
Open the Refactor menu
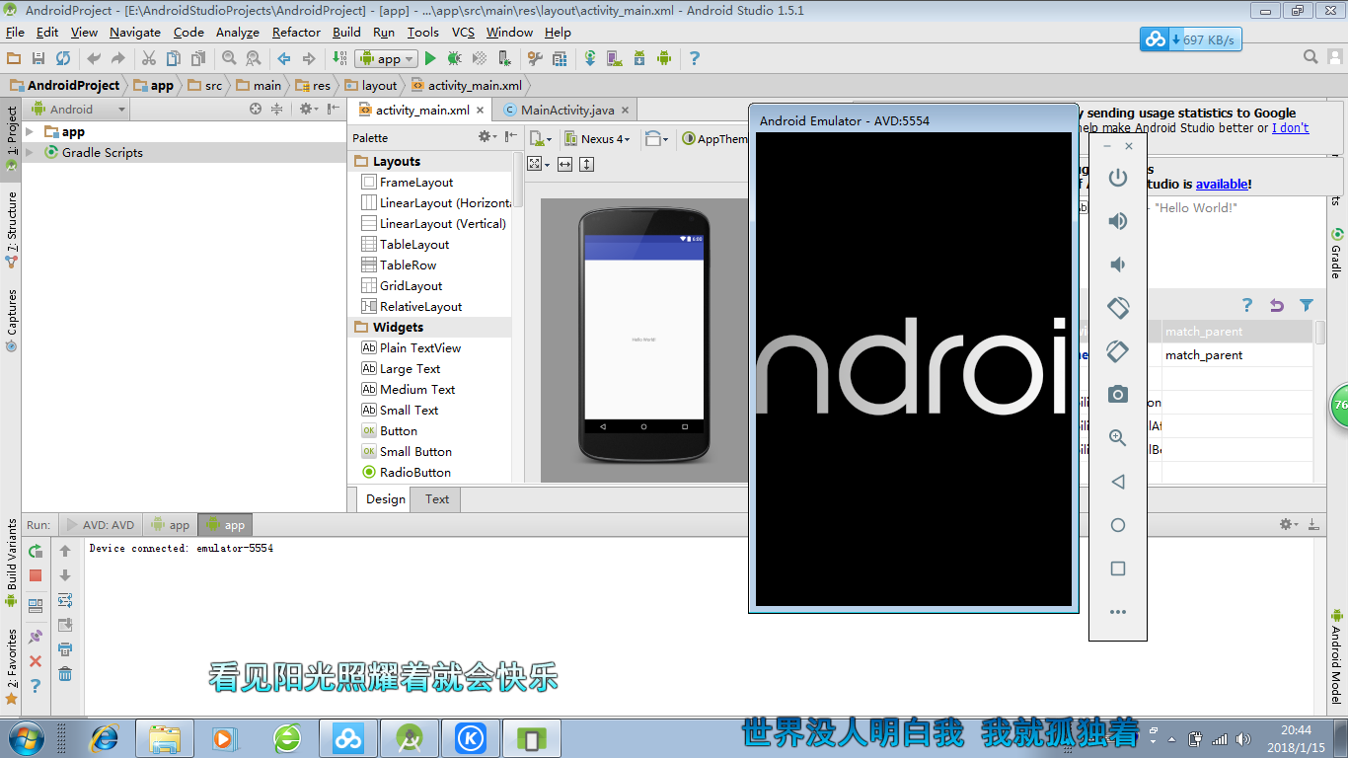point(296,32)
